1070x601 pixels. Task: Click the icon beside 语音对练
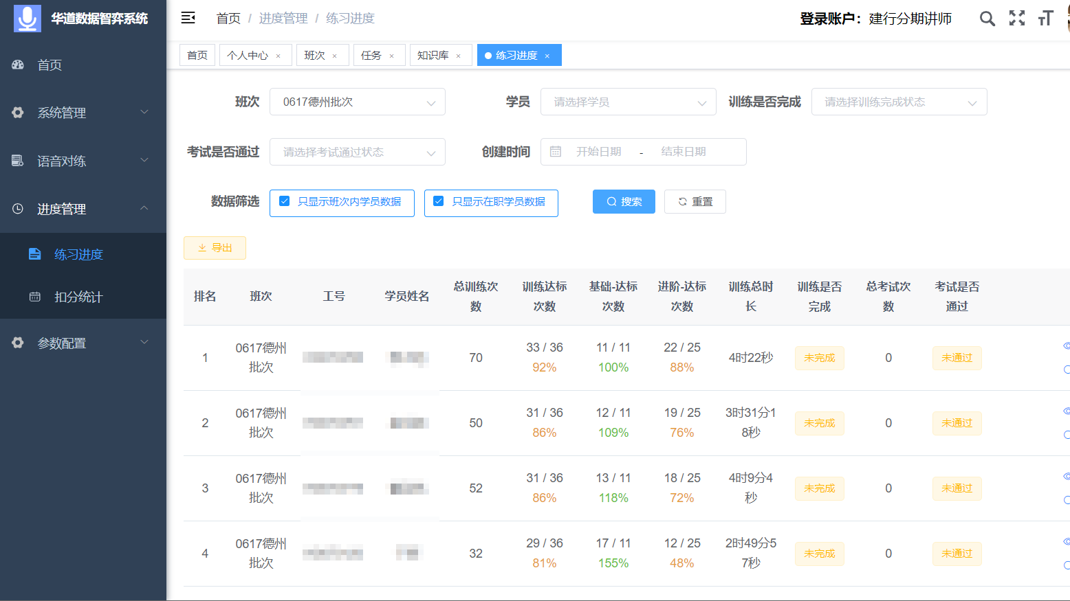click(x=18, y=161)
